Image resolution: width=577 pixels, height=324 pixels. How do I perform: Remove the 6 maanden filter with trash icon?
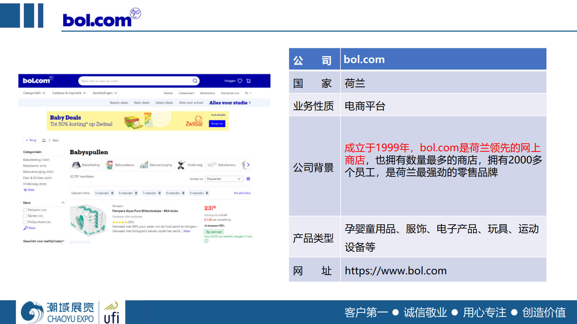coord(136,193)
